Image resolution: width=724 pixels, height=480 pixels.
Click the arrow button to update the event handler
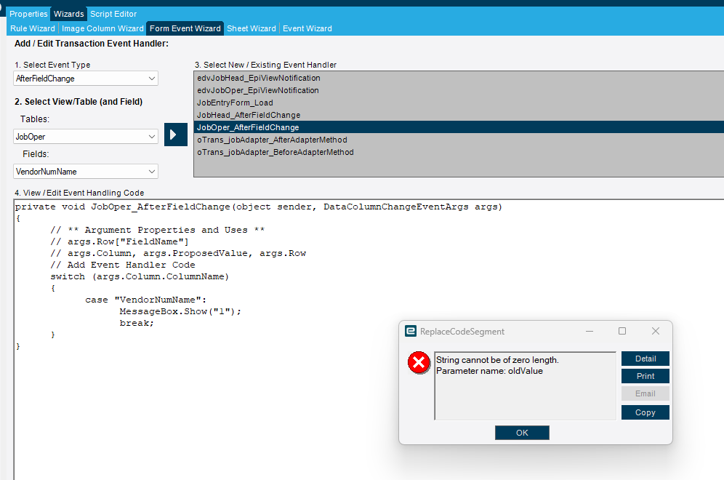coord(176,135)
